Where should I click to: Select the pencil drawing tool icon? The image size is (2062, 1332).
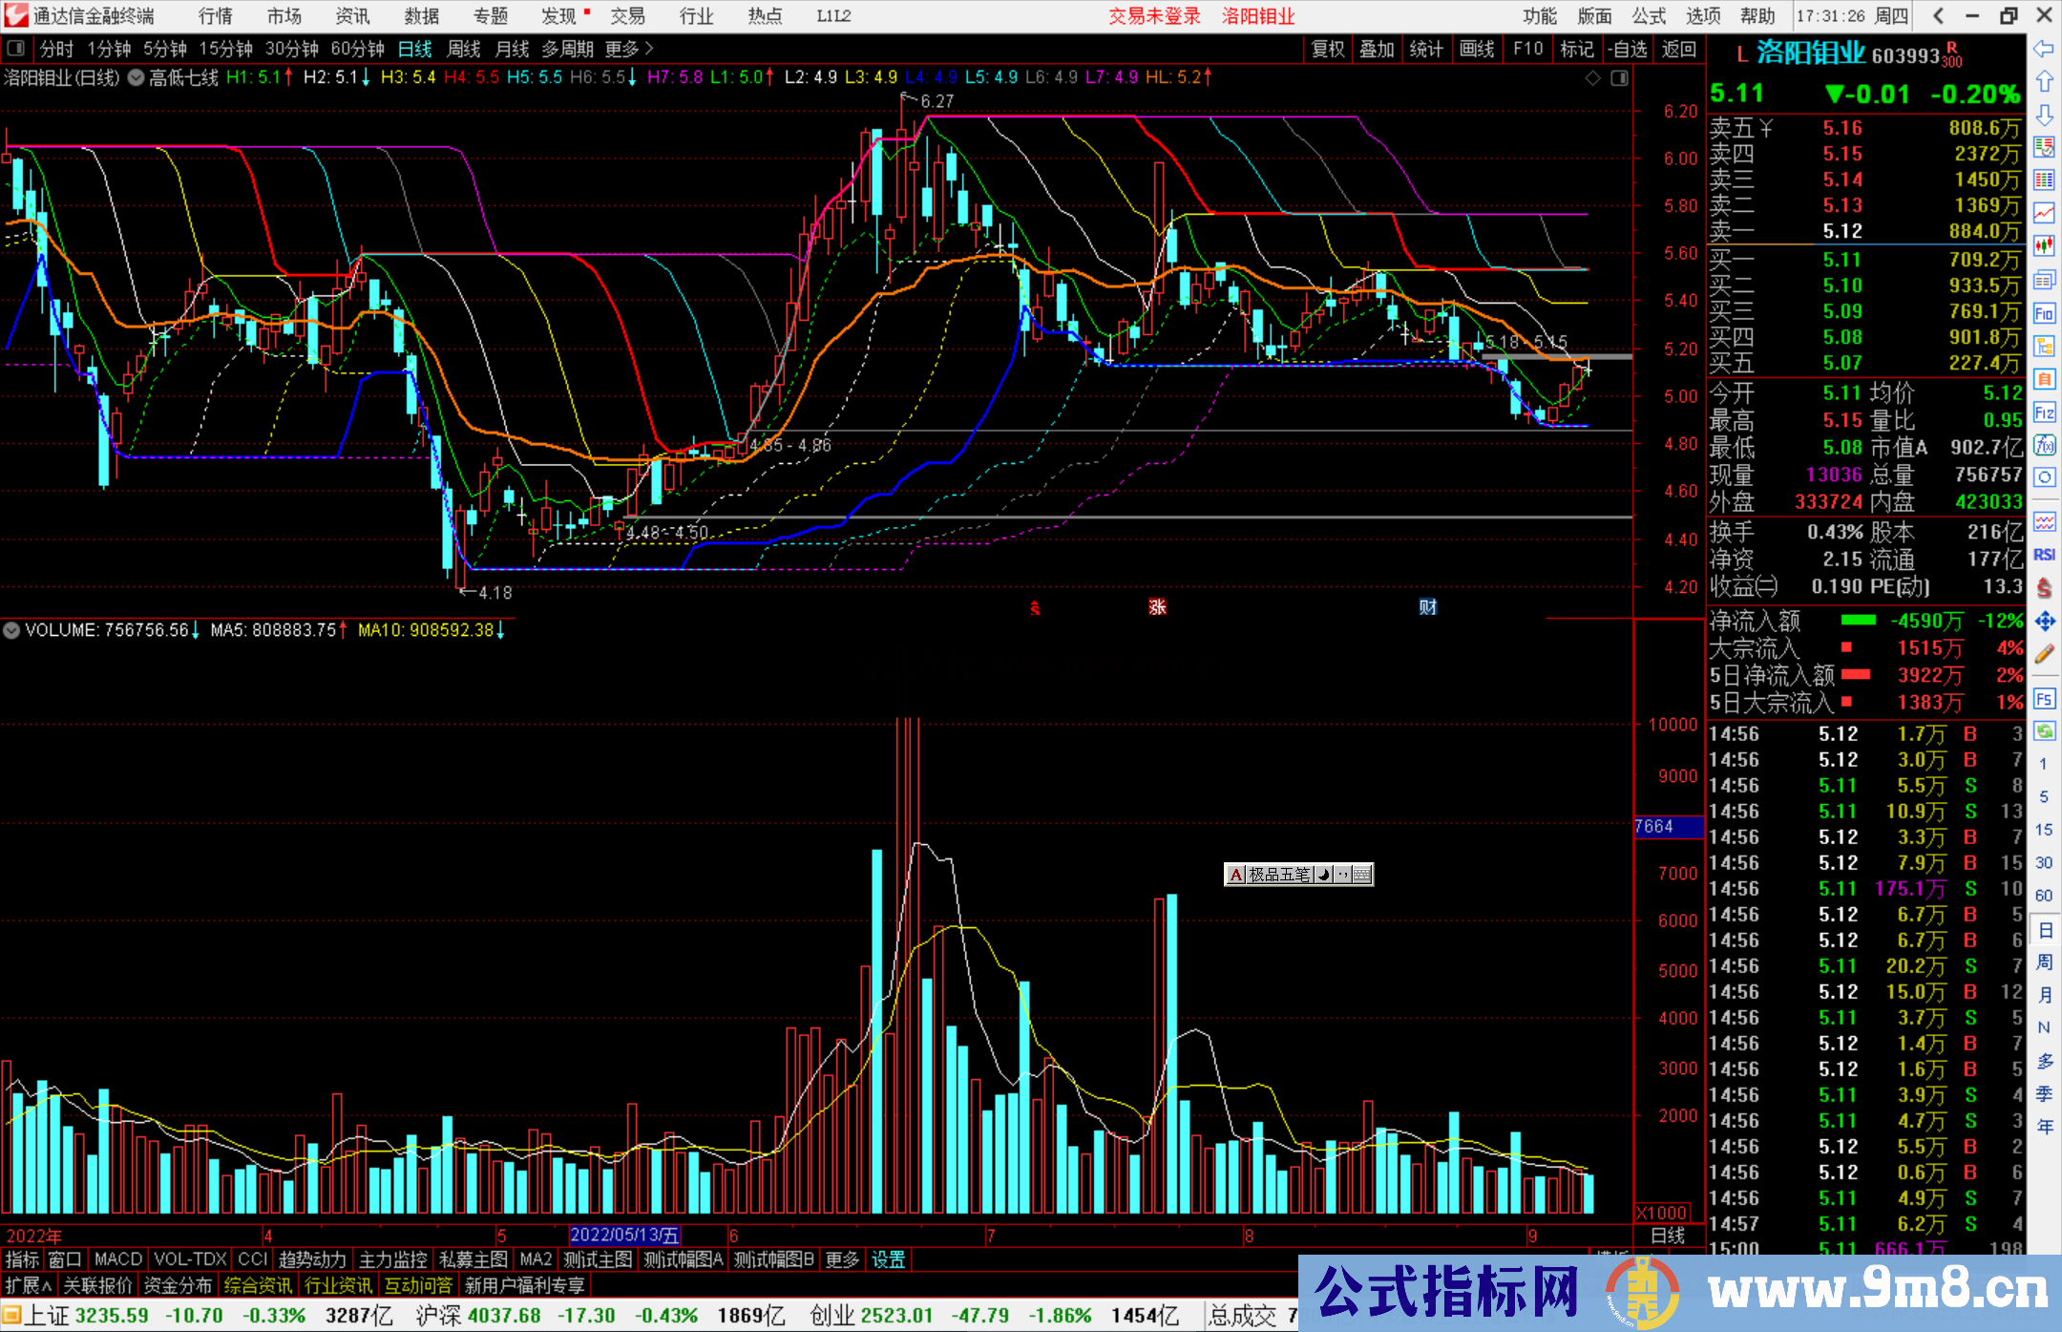2044,654
